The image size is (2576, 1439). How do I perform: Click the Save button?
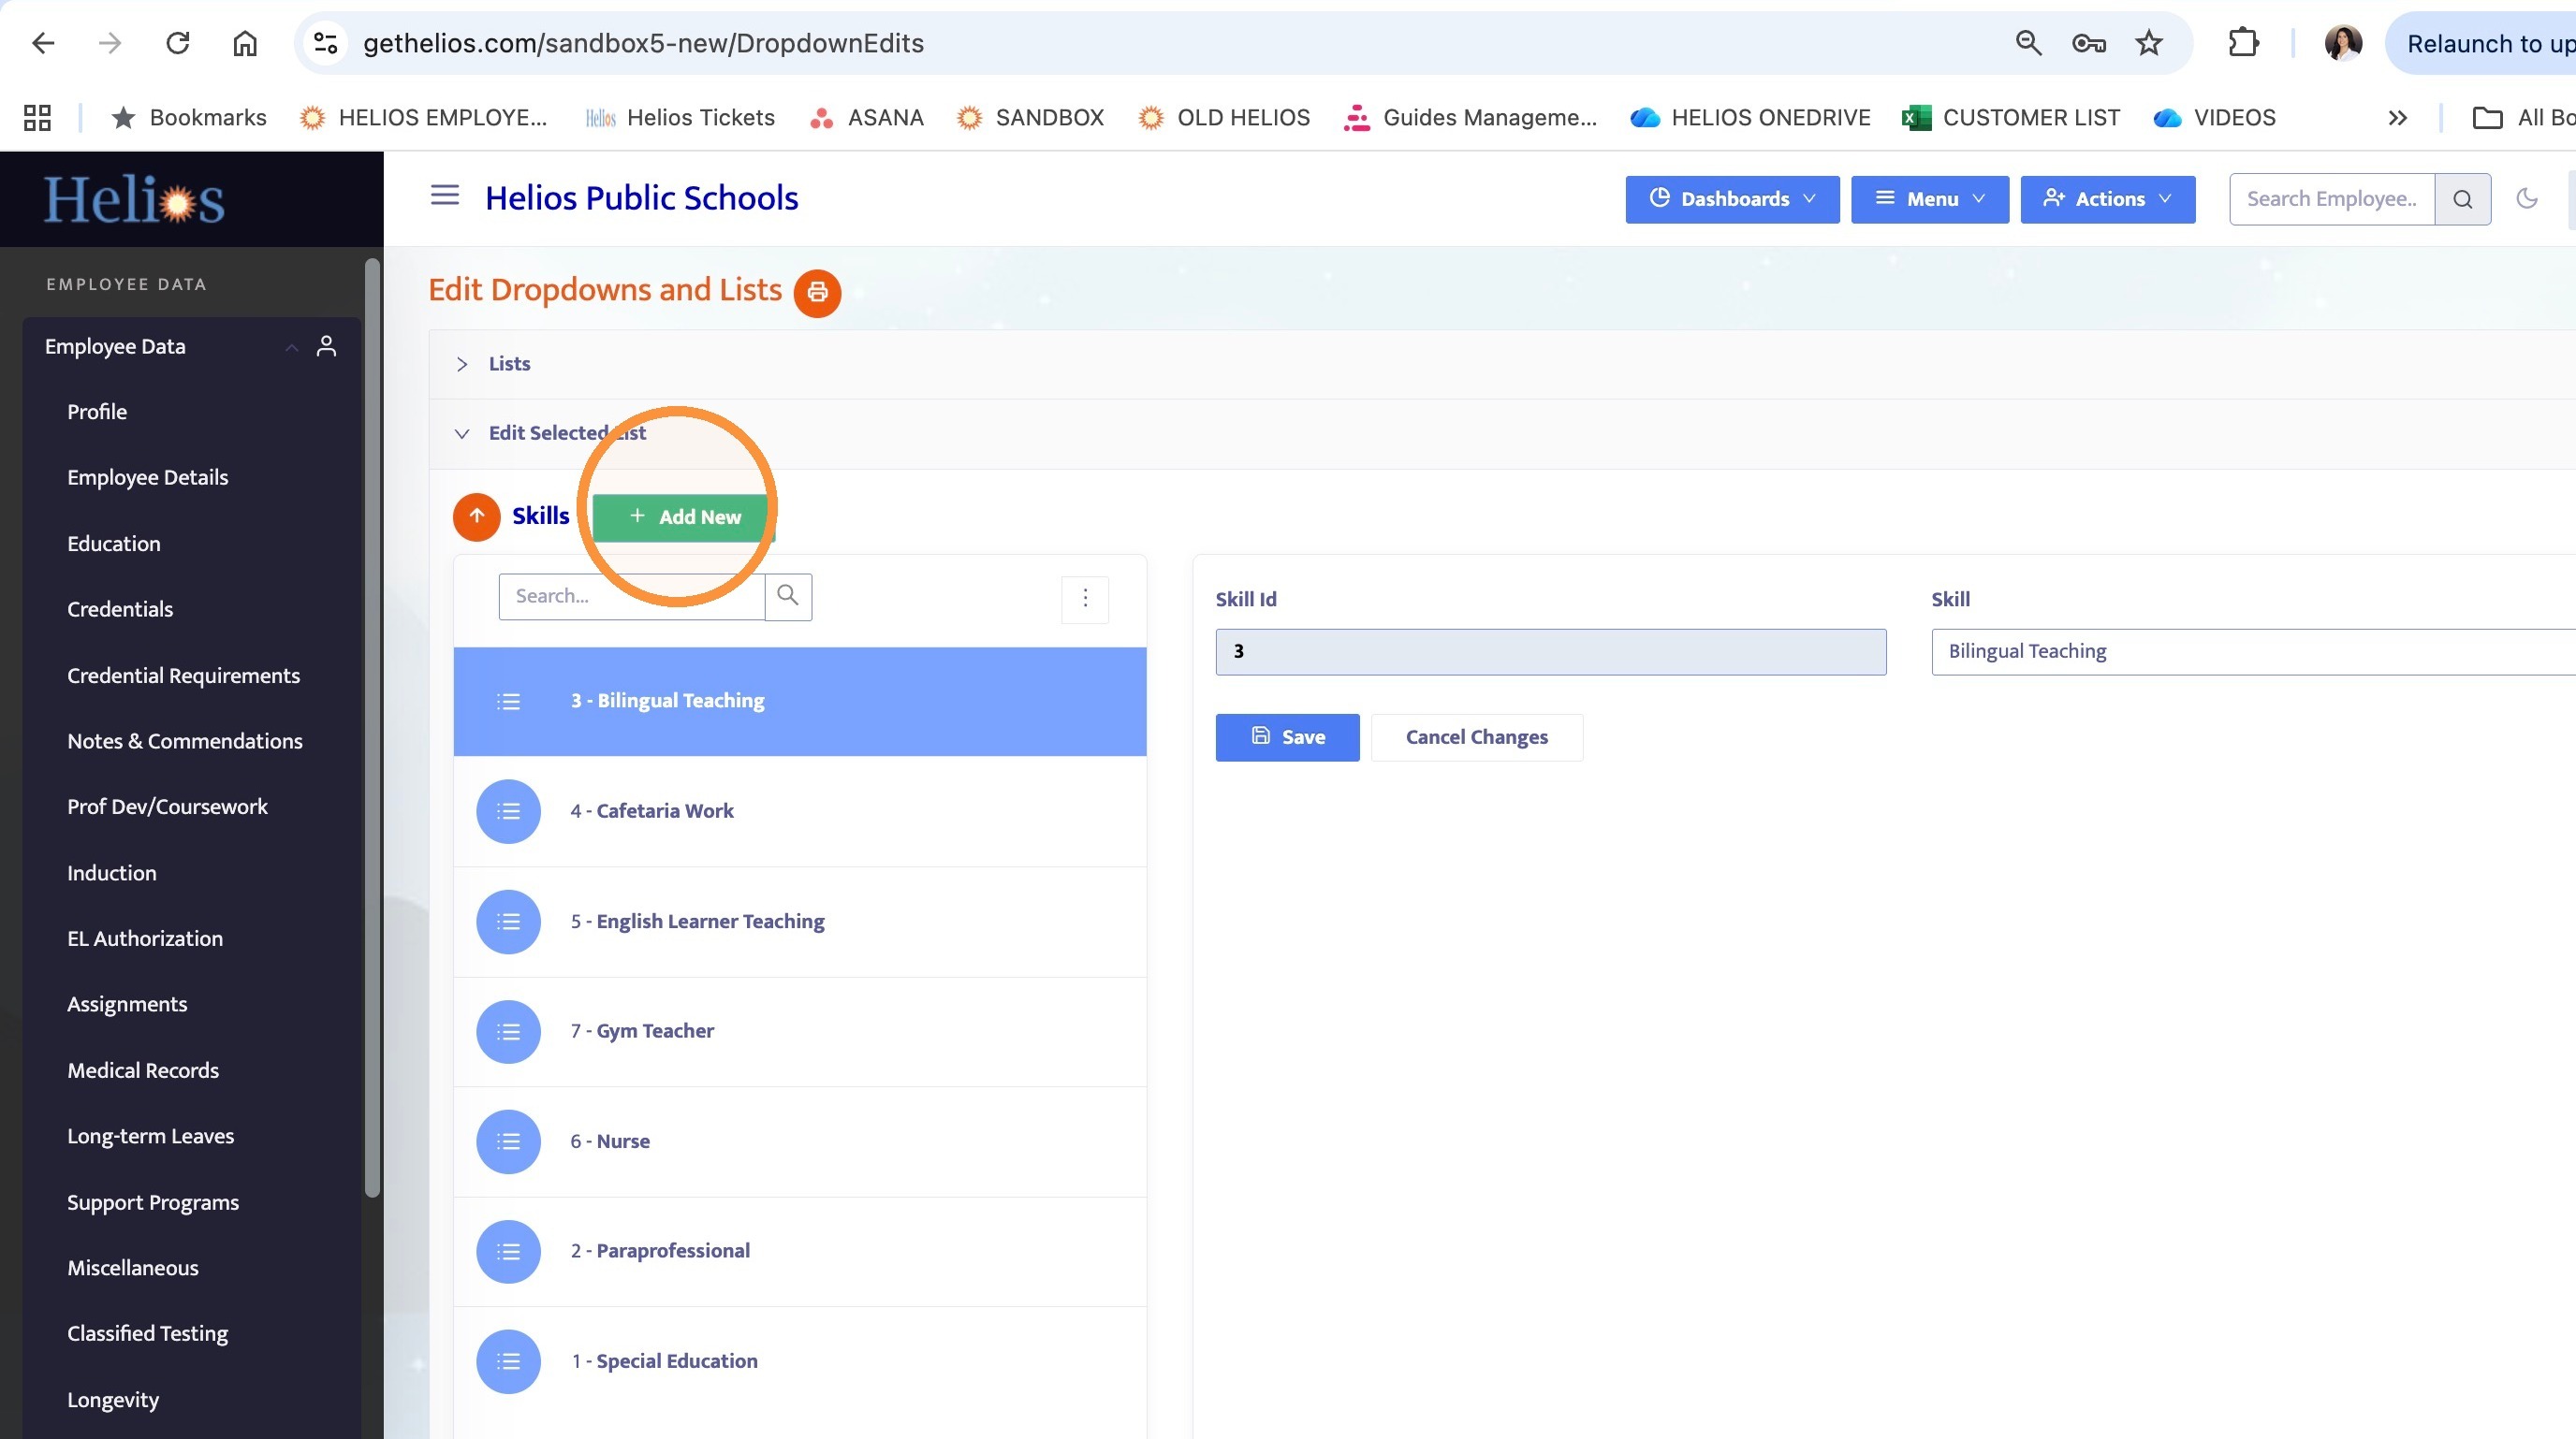click(1287, 737)
